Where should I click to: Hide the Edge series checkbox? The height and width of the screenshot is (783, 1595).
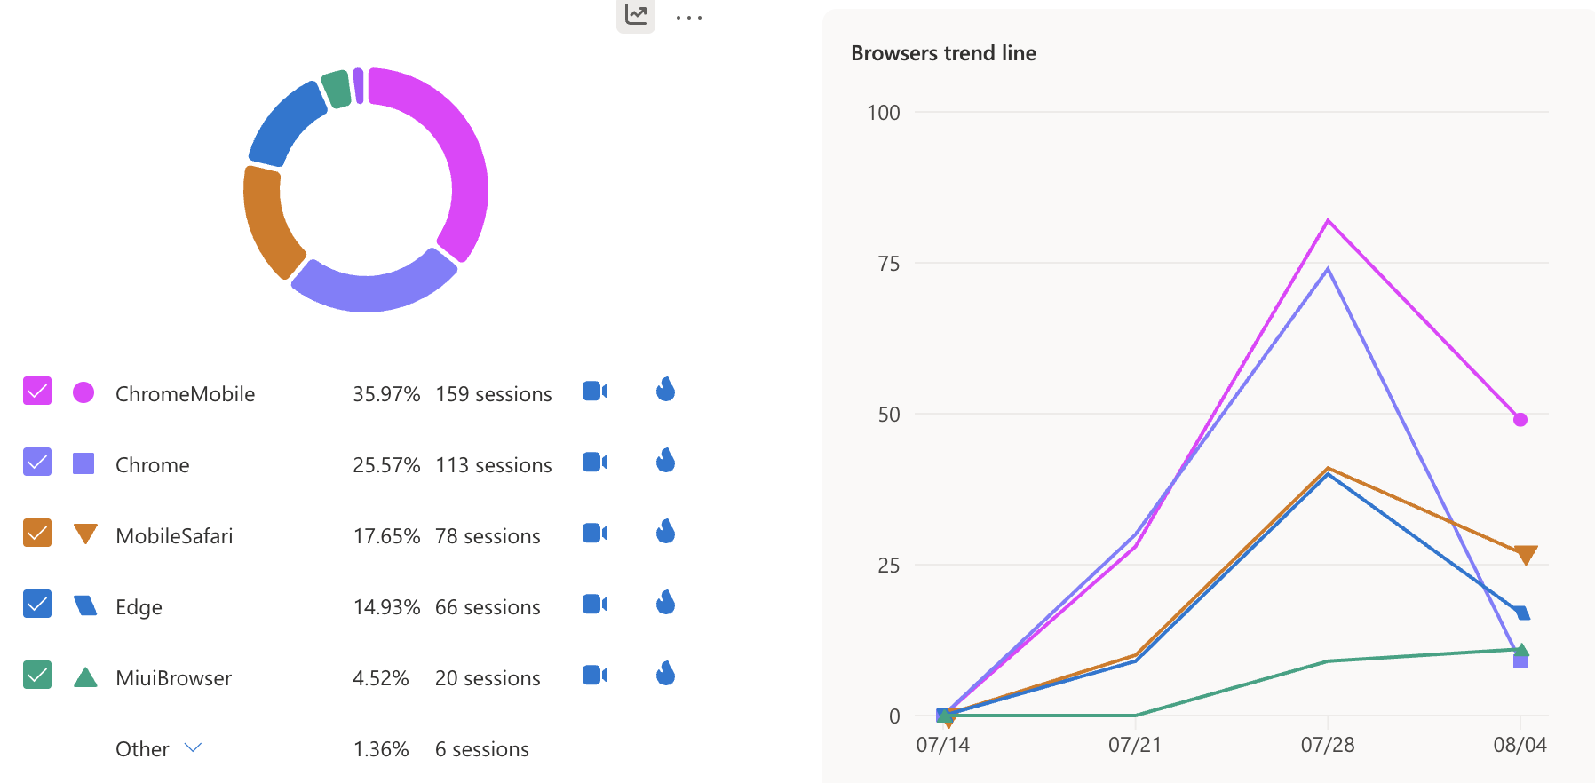[37, 604]
